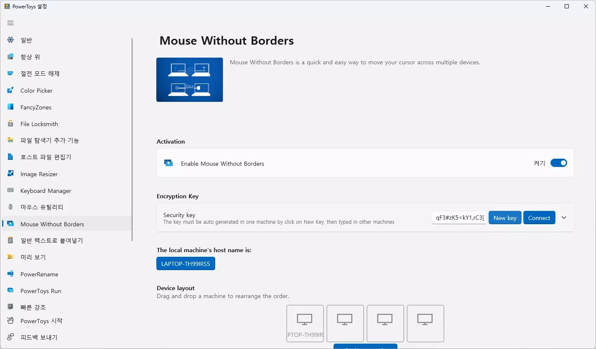Click the 피드백 보내기 feedback icon
The width and height of the screenshot is (596, 349).
(10, 337)
